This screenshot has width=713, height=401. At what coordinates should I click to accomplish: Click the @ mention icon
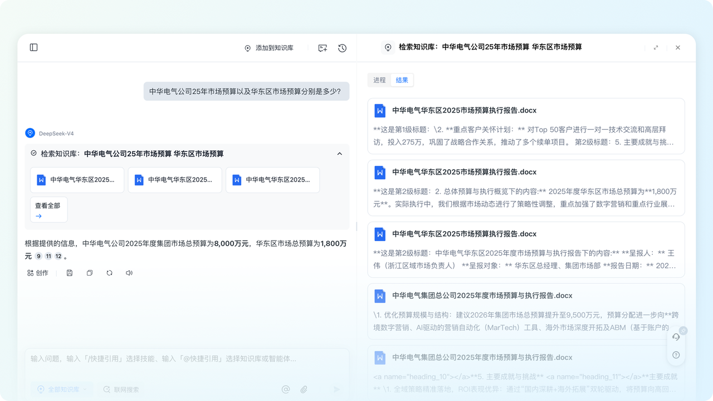(286, 389)
